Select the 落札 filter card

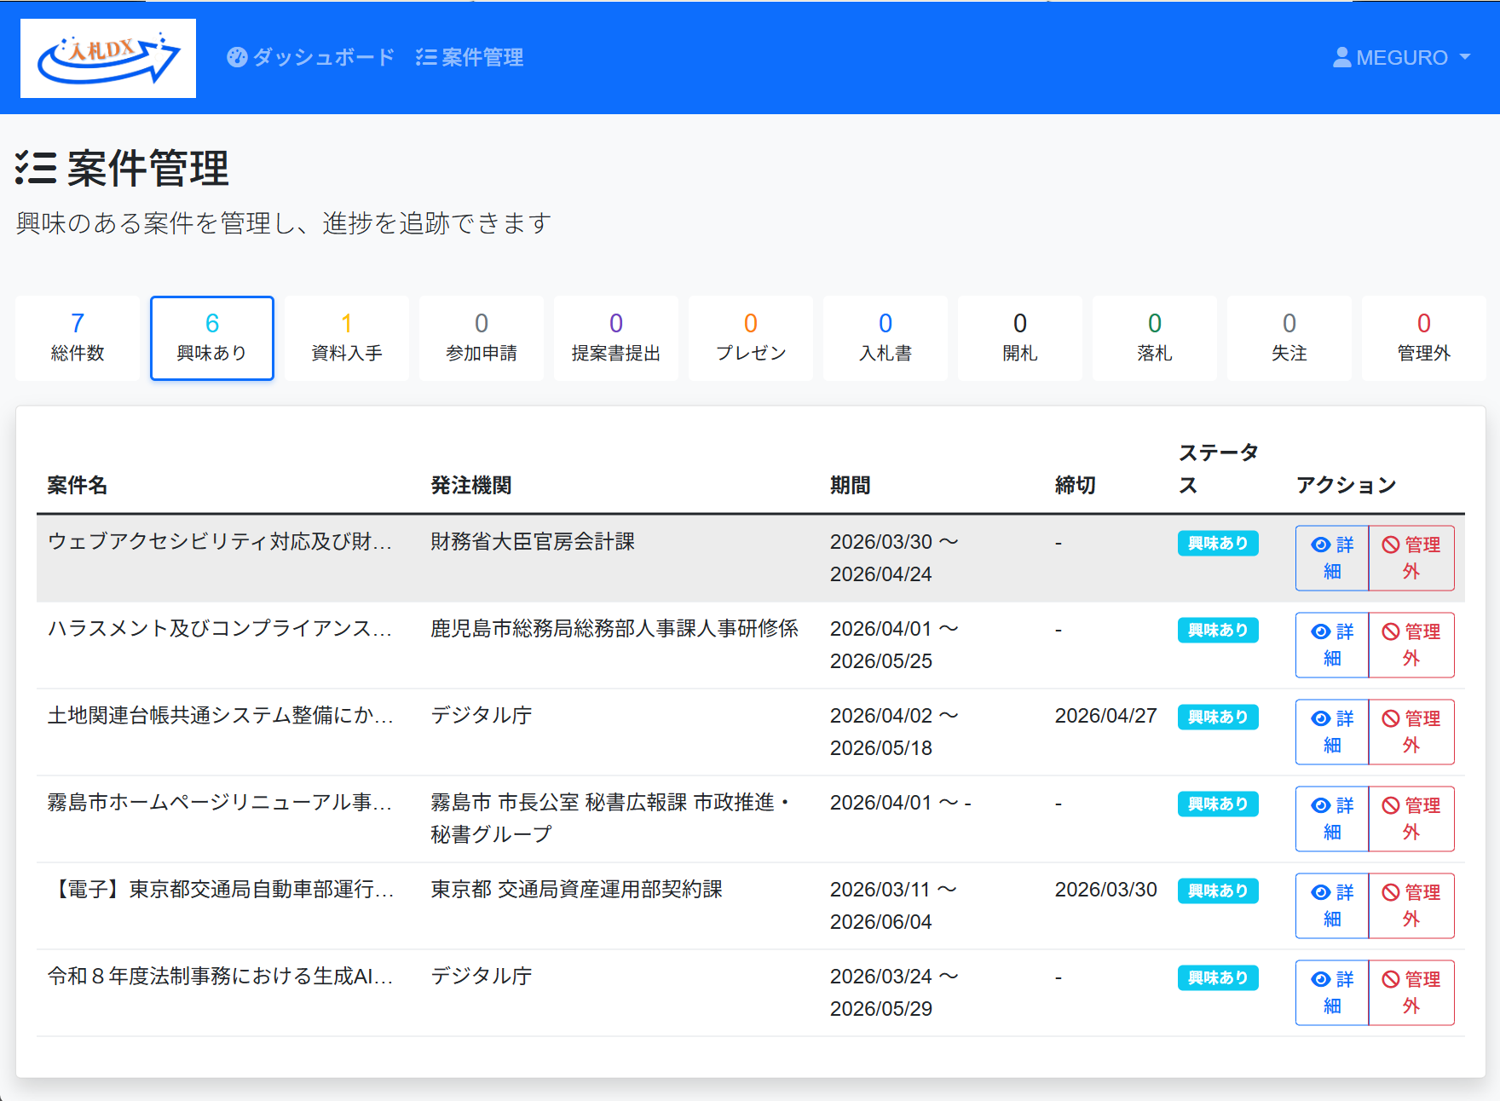(1154, 337)
